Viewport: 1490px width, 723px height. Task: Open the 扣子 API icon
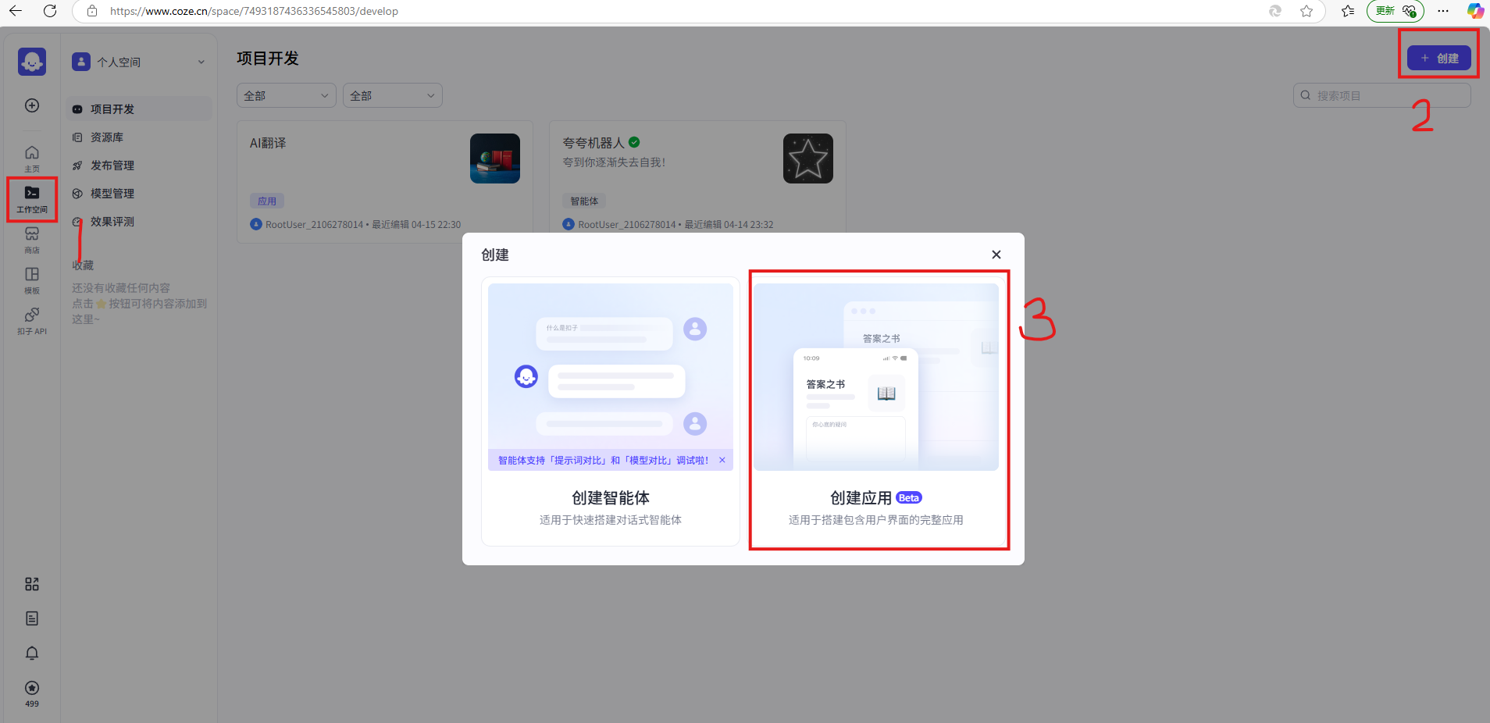[x=32, y=321]
